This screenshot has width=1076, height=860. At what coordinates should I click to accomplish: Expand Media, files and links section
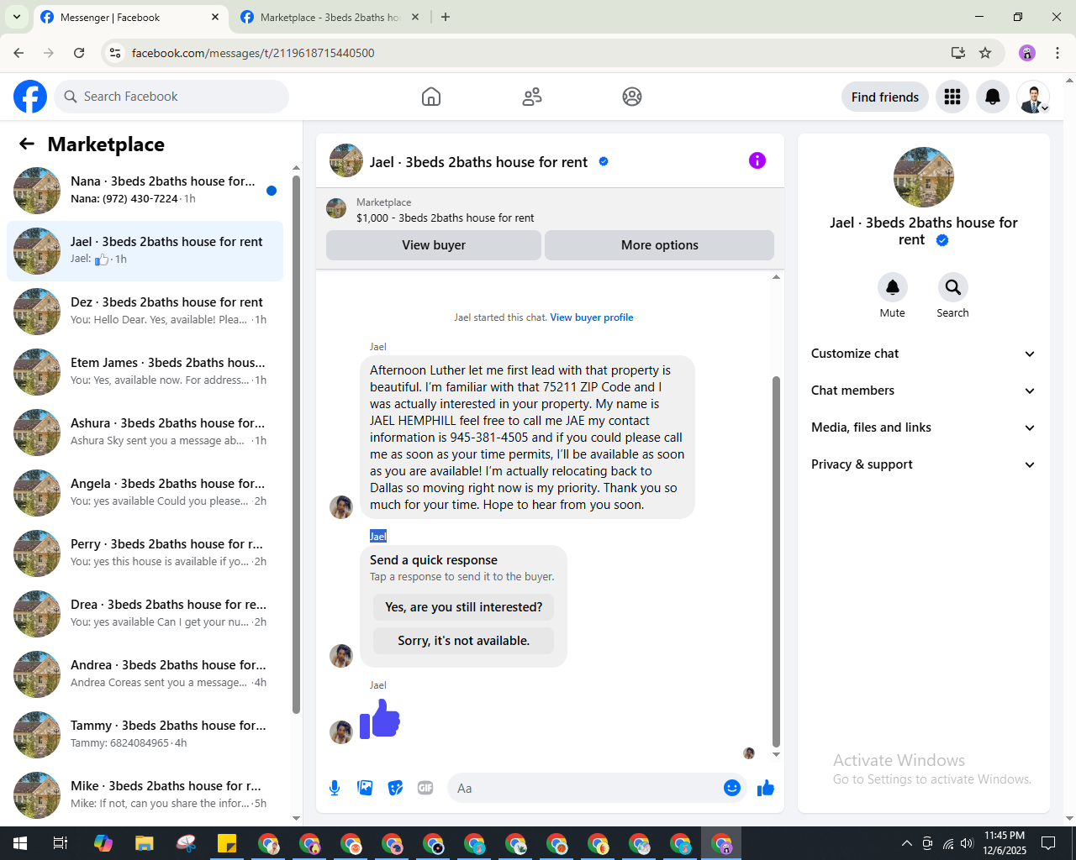(924, 427)
